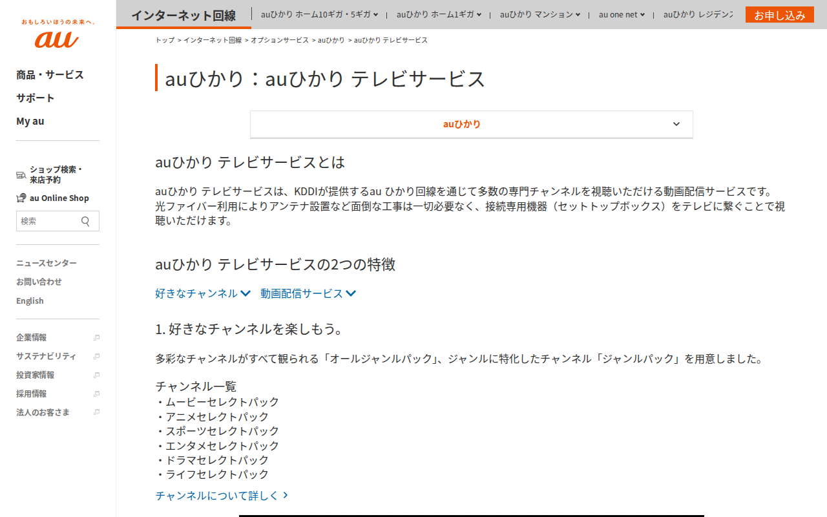Expand the auひかり ホーム10ギガ・5ギガ menu

point(319,14)
